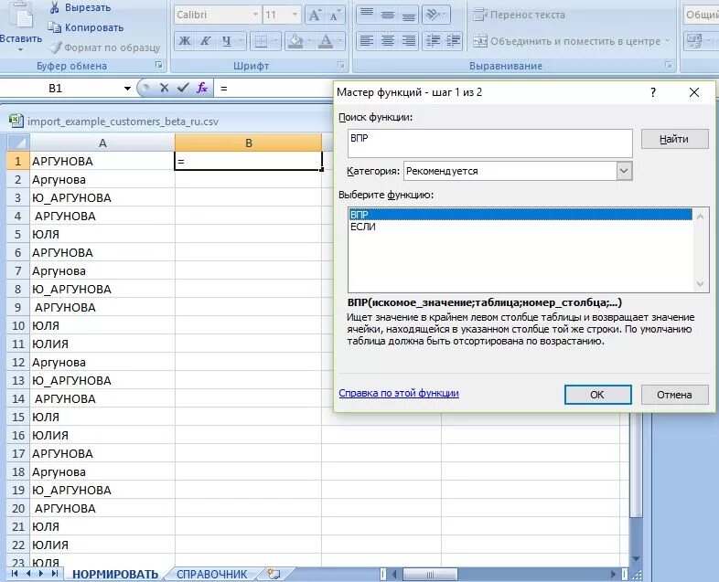Image resolution: width=719 pixels, height=582 pixels.
Task: Click the Insert Function fx icon
Action: pos(202,87)
